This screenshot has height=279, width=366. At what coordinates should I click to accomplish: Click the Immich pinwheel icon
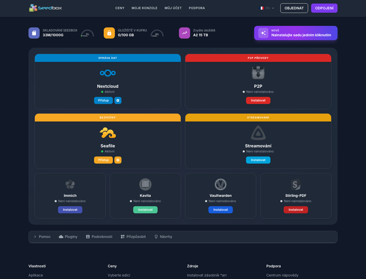point(70,184)
